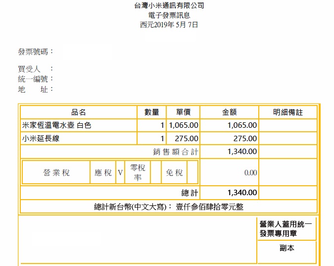Click the amount in words 壹仟參佰肆拾零元整
Viewport: 334px width, 266px height.
210,207
